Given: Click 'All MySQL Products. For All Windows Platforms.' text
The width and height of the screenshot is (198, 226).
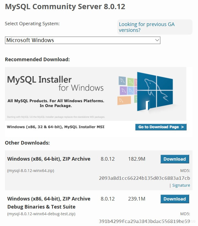Looking at the screenshot, I should point(56,101).
